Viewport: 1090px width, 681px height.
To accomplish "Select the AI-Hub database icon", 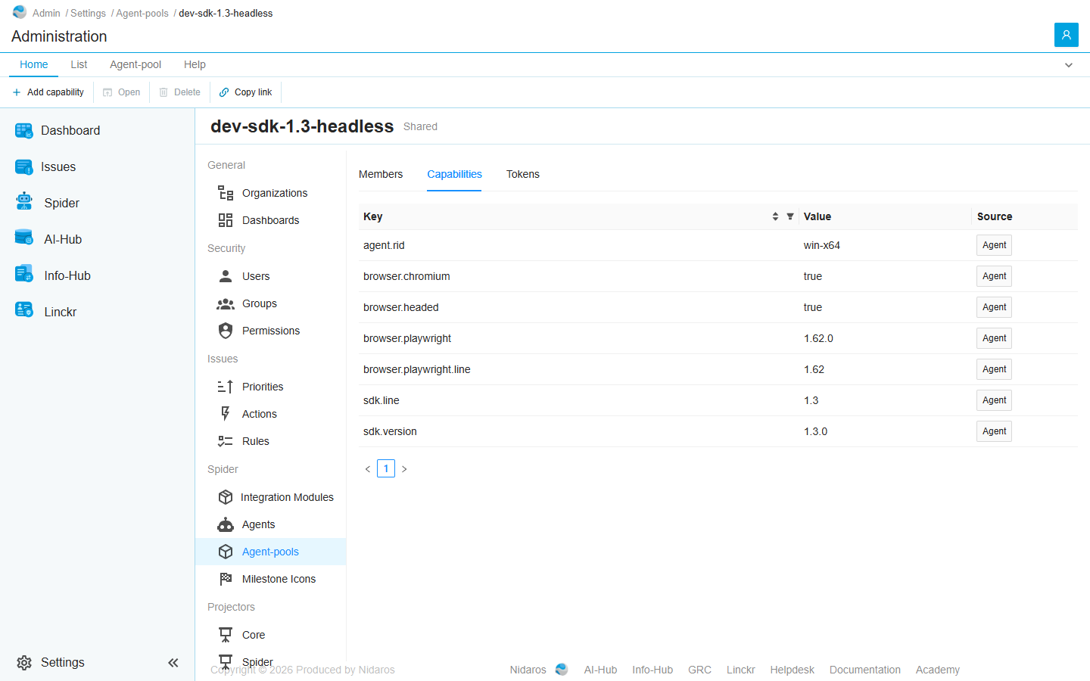I will pos(24,238).
